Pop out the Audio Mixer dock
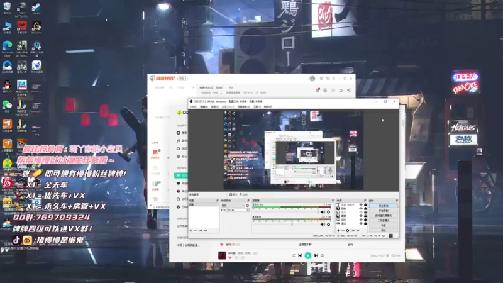This screenshot has width=503, height=283. click(x=333, y=201)
